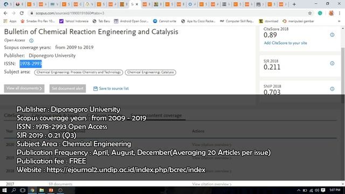The image size is (345, 194).
Task: Open the green Grammarly extension icon
Action: click(x=320, y=13)
